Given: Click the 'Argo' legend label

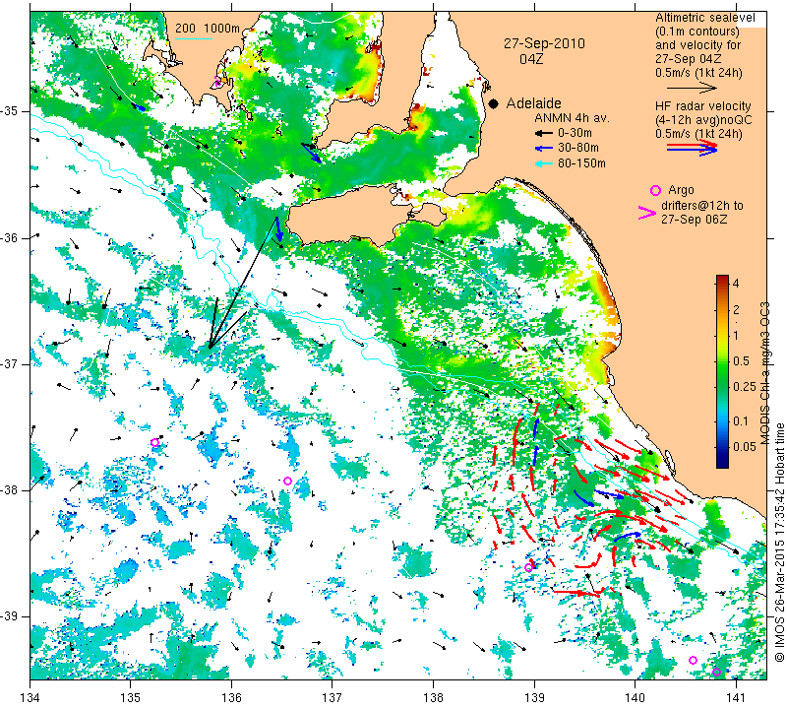Looking at the screenshot, I should pyautogui.click(x=681, y=190).
